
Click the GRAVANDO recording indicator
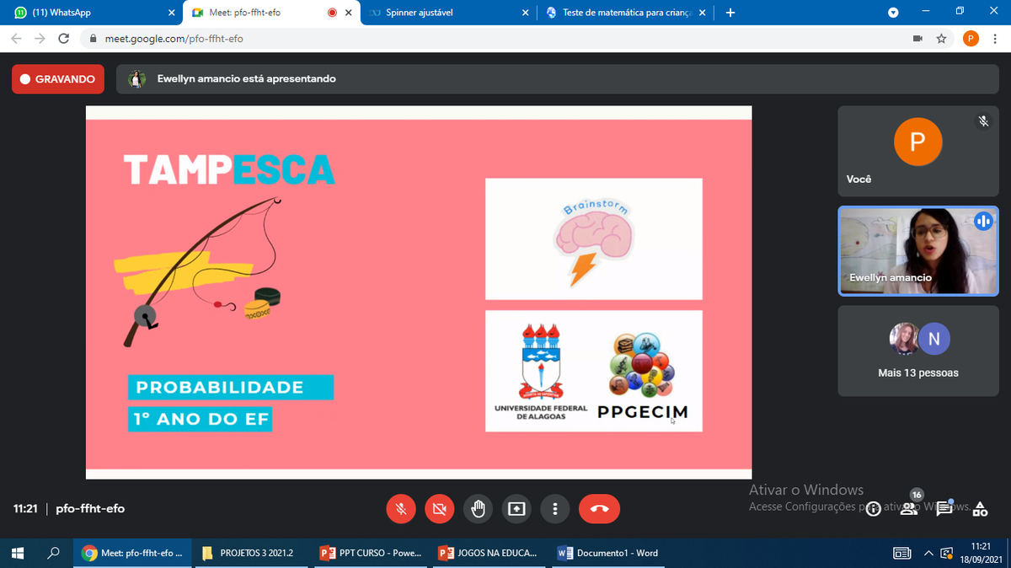coord(57,79)
